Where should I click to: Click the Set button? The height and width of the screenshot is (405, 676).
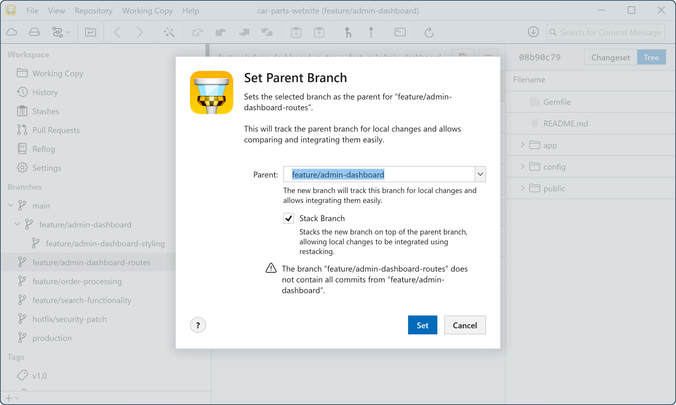(422, 325)
